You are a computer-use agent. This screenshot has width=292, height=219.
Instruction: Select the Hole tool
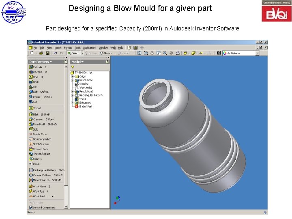click(x=36, y=77)
